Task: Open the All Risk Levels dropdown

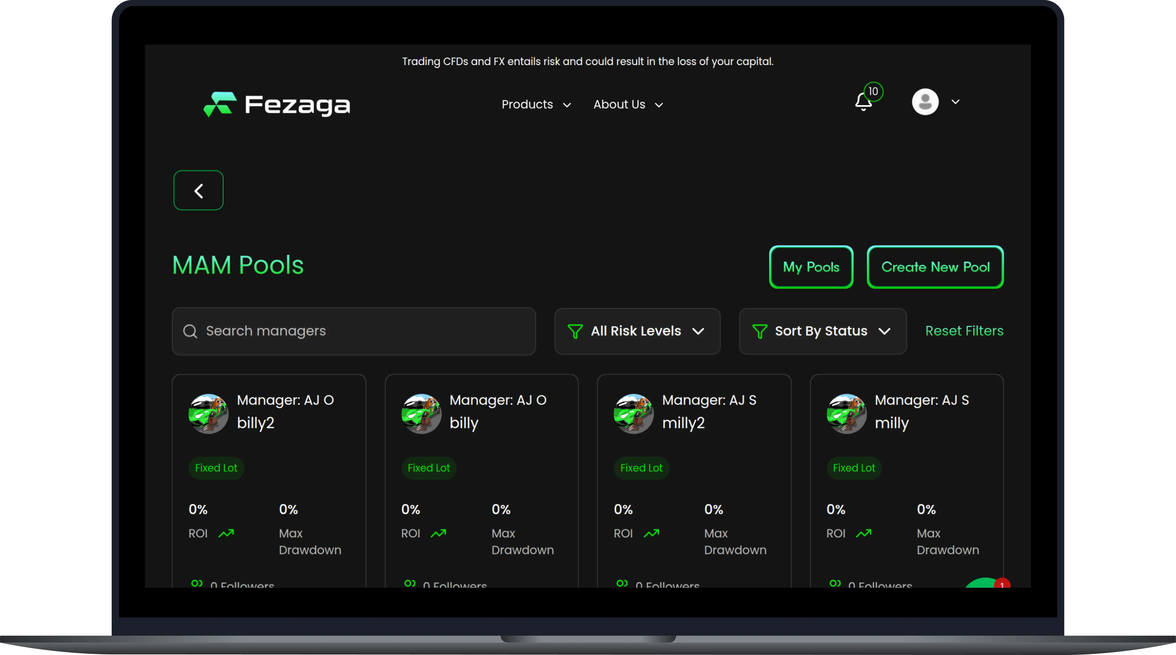Action: click(x=637, y=331)
